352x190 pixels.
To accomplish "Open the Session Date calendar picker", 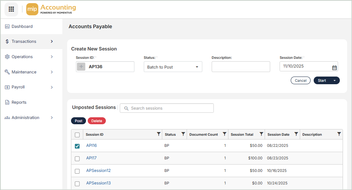I will (334, 68).
